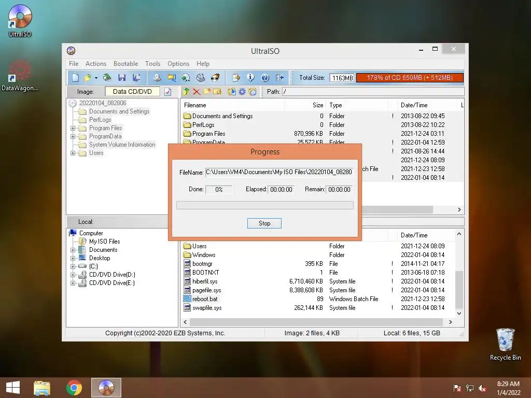Click the icon right of the gear

pos(253,92)
